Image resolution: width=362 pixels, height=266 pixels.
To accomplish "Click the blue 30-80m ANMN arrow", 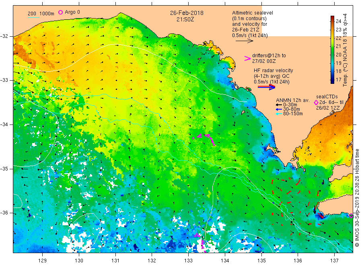I will click(279, 109).
